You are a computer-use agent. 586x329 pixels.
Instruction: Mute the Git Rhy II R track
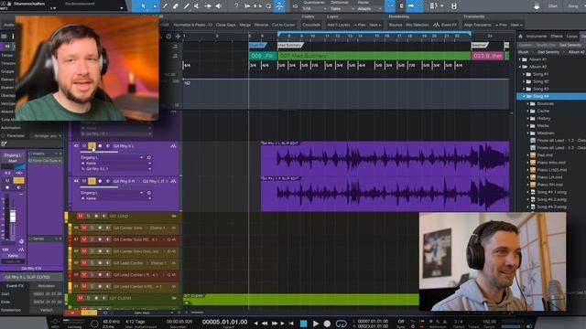[x=84, y=181]
